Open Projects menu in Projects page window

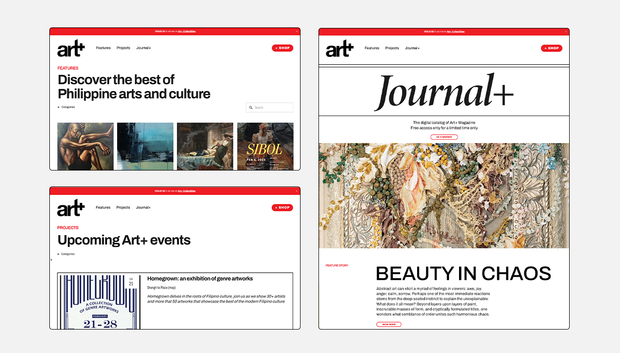[x=123, y=207]
